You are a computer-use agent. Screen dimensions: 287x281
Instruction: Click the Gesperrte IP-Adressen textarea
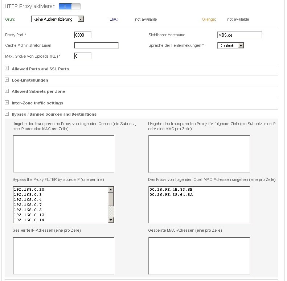[x=63, y=256]
